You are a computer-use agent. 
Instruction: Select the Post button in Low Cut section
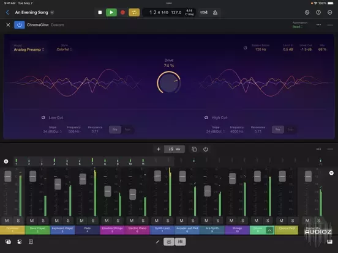127,130
